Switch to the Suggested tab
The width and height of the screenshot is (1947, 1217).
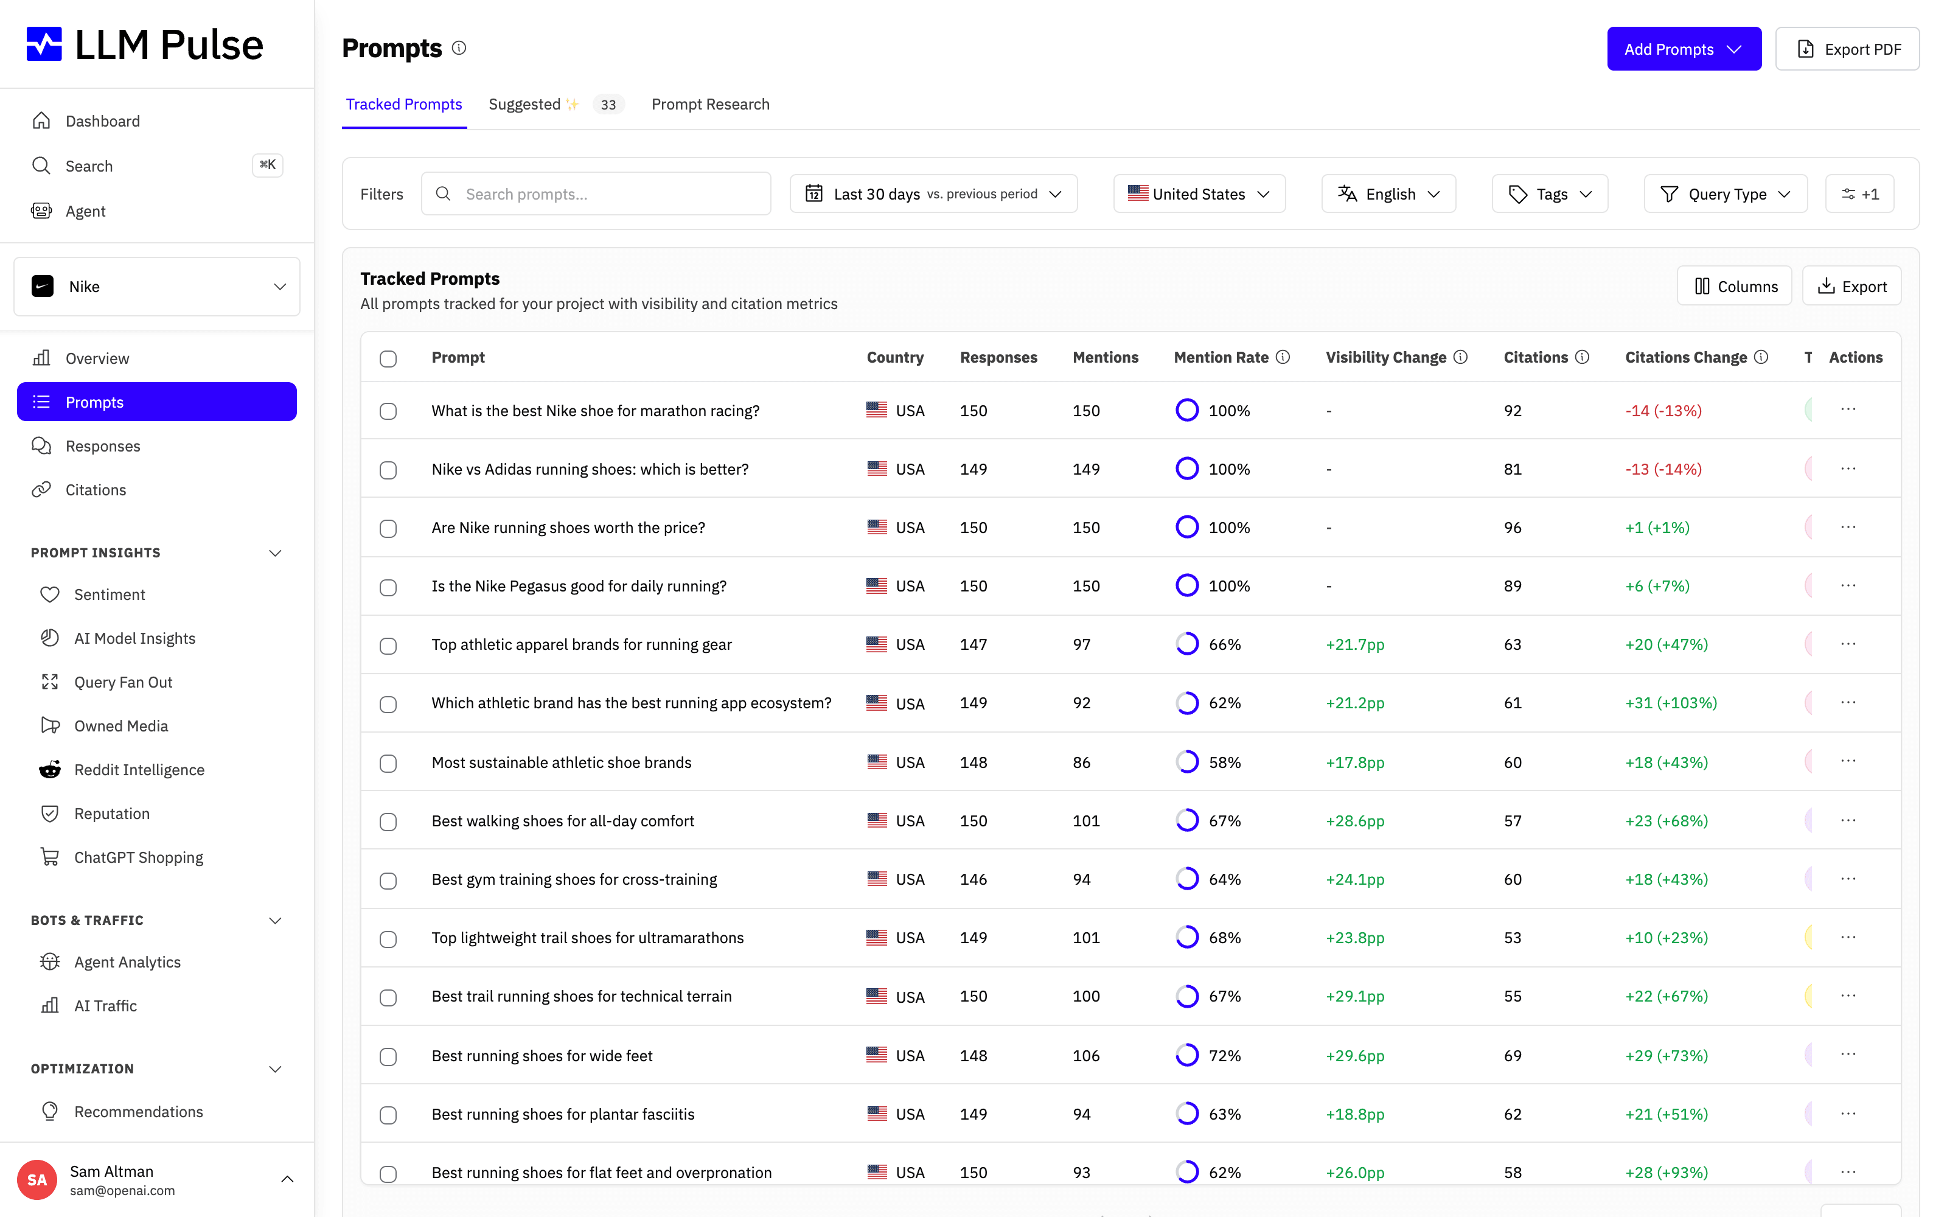(x=556, y=105)
